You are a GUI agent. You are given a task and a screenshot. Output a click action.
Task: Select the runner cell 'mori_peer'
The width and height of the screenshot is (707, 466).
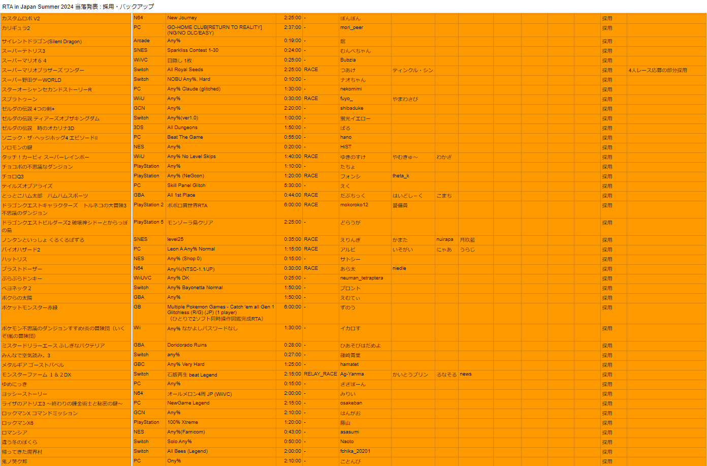pos(365,30)
